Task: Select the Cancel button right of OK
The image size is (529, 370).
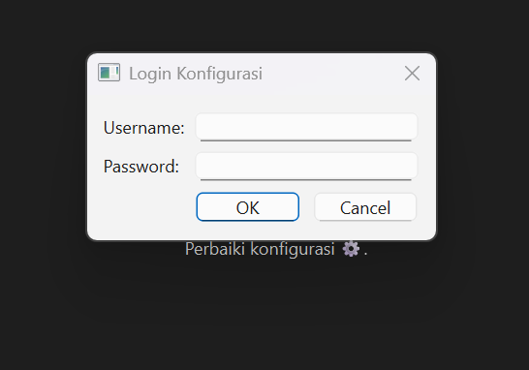Action: tap(365, 207)
